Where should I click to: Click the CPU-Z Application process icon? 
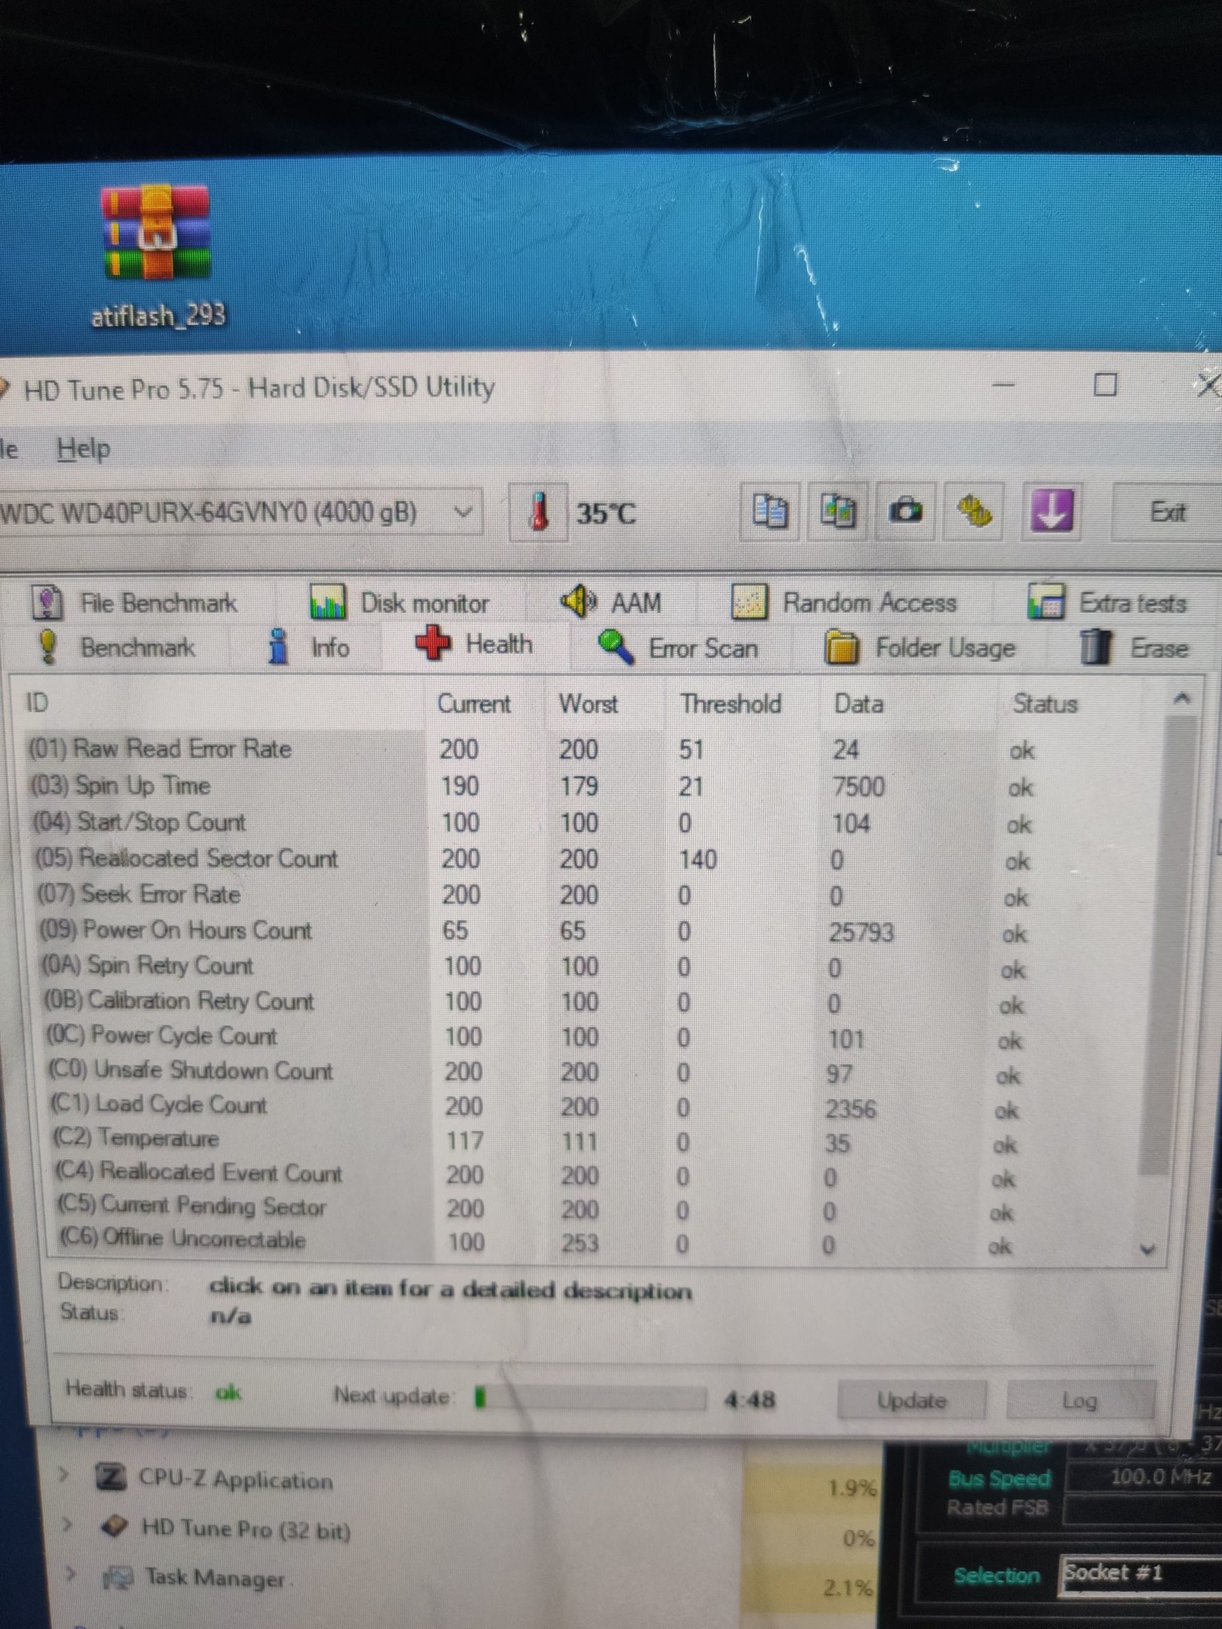pos(111,1478)
